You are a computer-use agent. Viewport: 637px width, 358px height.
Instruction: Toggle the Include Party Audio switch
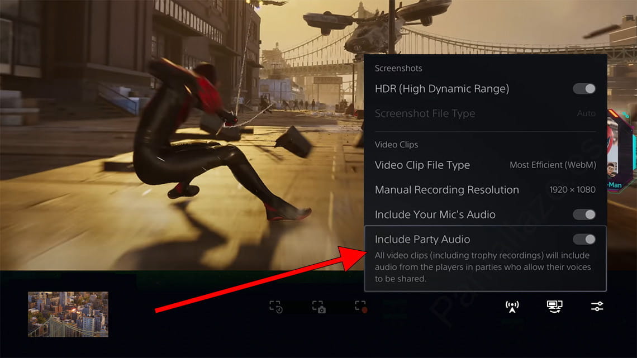coord(584,239)
